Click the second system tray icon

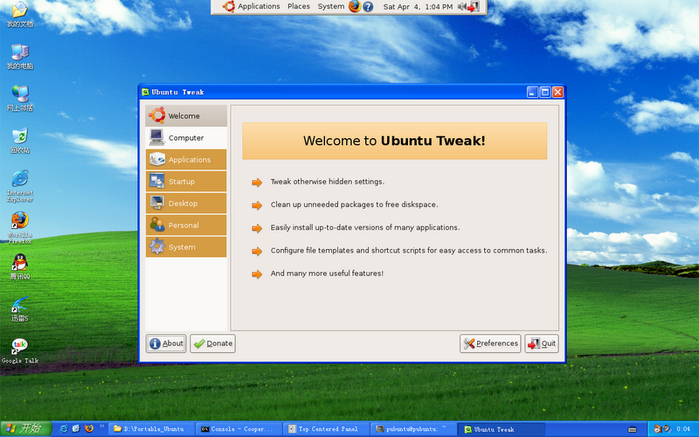pyautogui.click(x=667, y=429)
